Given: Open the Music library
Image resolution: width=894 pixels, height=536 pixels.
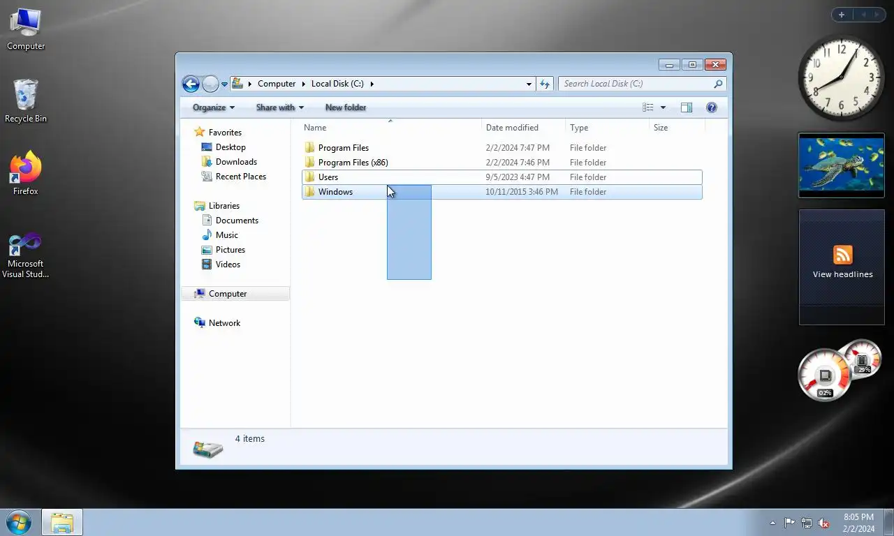Looking at the screenshot, I should (227, 235).
